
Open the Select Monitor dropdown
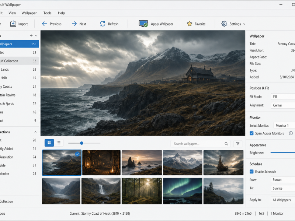(x=284, y=126)
